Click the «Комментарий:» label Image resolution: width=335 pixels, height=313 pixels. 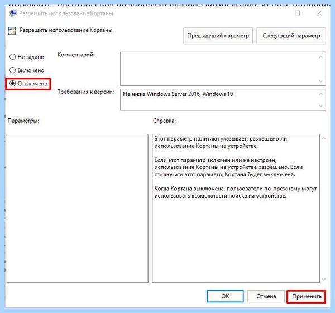(76, 55)
